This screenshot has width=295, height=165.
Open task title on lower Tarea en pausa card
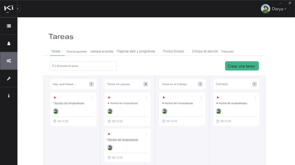click(x=122, y=140)
